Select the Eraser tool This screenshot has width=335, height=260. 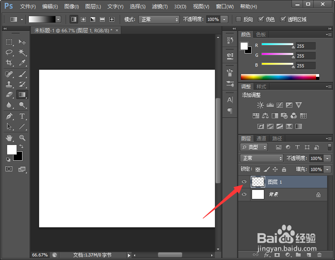(x=9, y=95)
